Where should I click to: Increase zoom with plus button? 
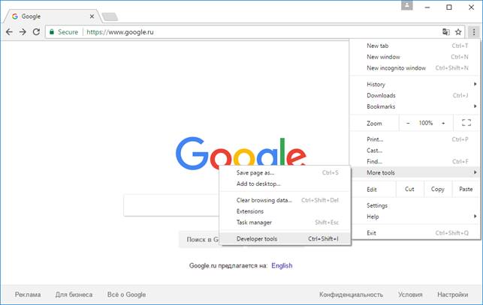(x=444, y=123)
